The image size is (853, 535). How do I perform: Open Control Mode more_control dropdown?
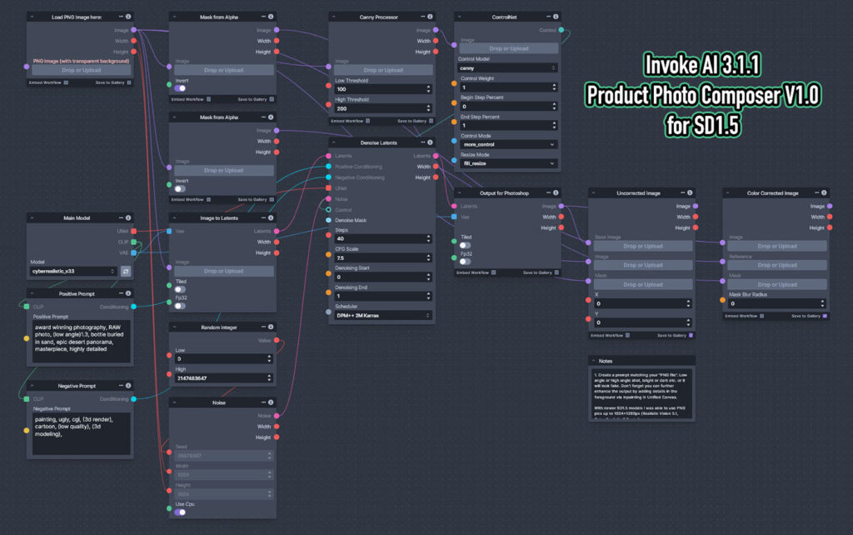508,144
